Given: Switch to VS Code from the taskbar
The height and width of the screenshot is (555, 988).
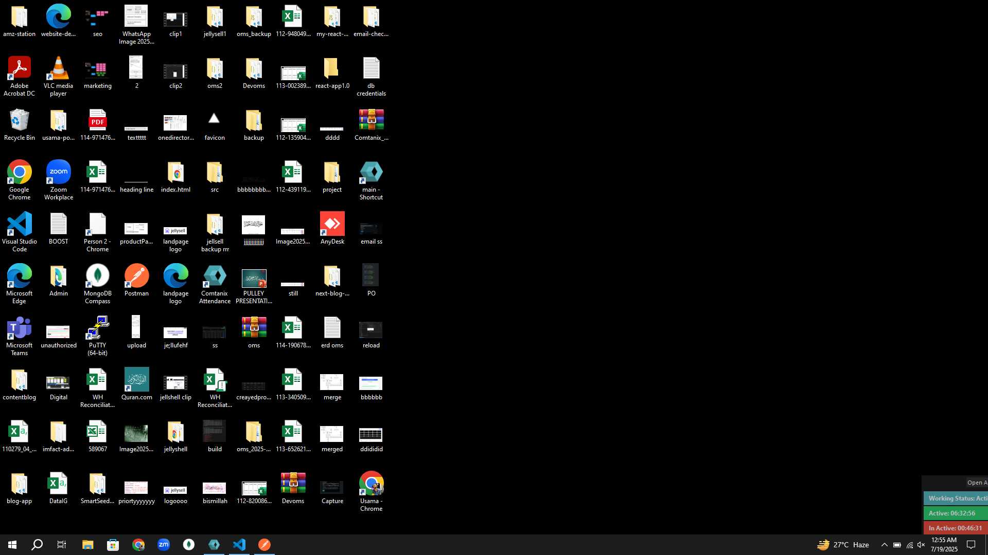Looking at the screenshot, I should (x=239, y=545).
